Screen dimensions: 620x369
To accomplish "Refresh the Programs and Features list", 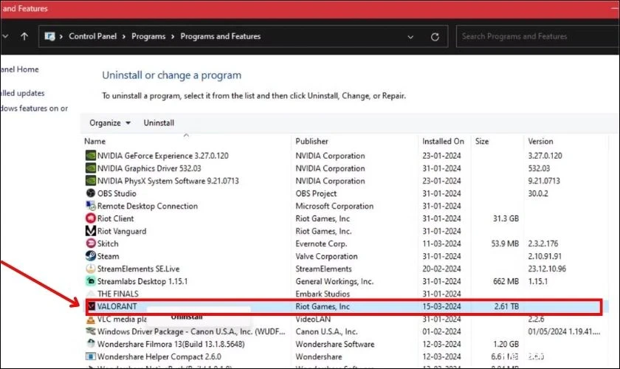I will (x=435, y=37).
